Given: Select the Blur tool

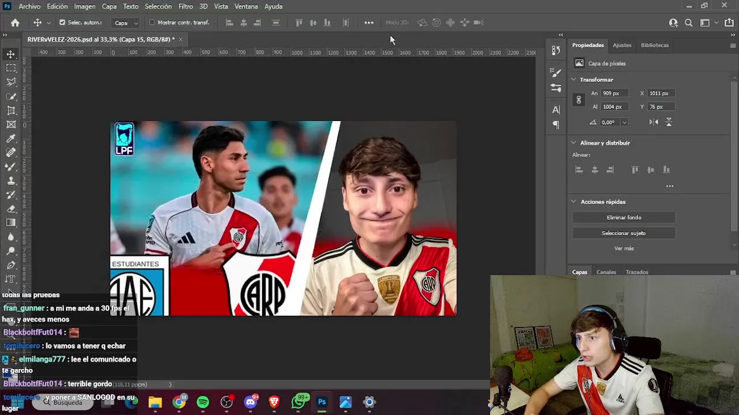Looking at the screenshot, I should coord(11,237).
